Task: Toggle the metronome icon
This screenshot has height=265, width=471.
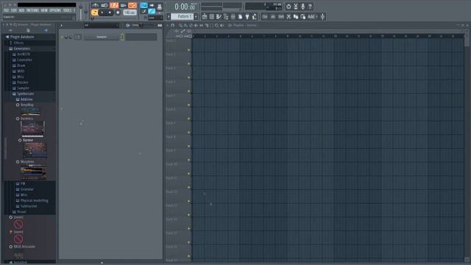Action: (x=95, y=5)
